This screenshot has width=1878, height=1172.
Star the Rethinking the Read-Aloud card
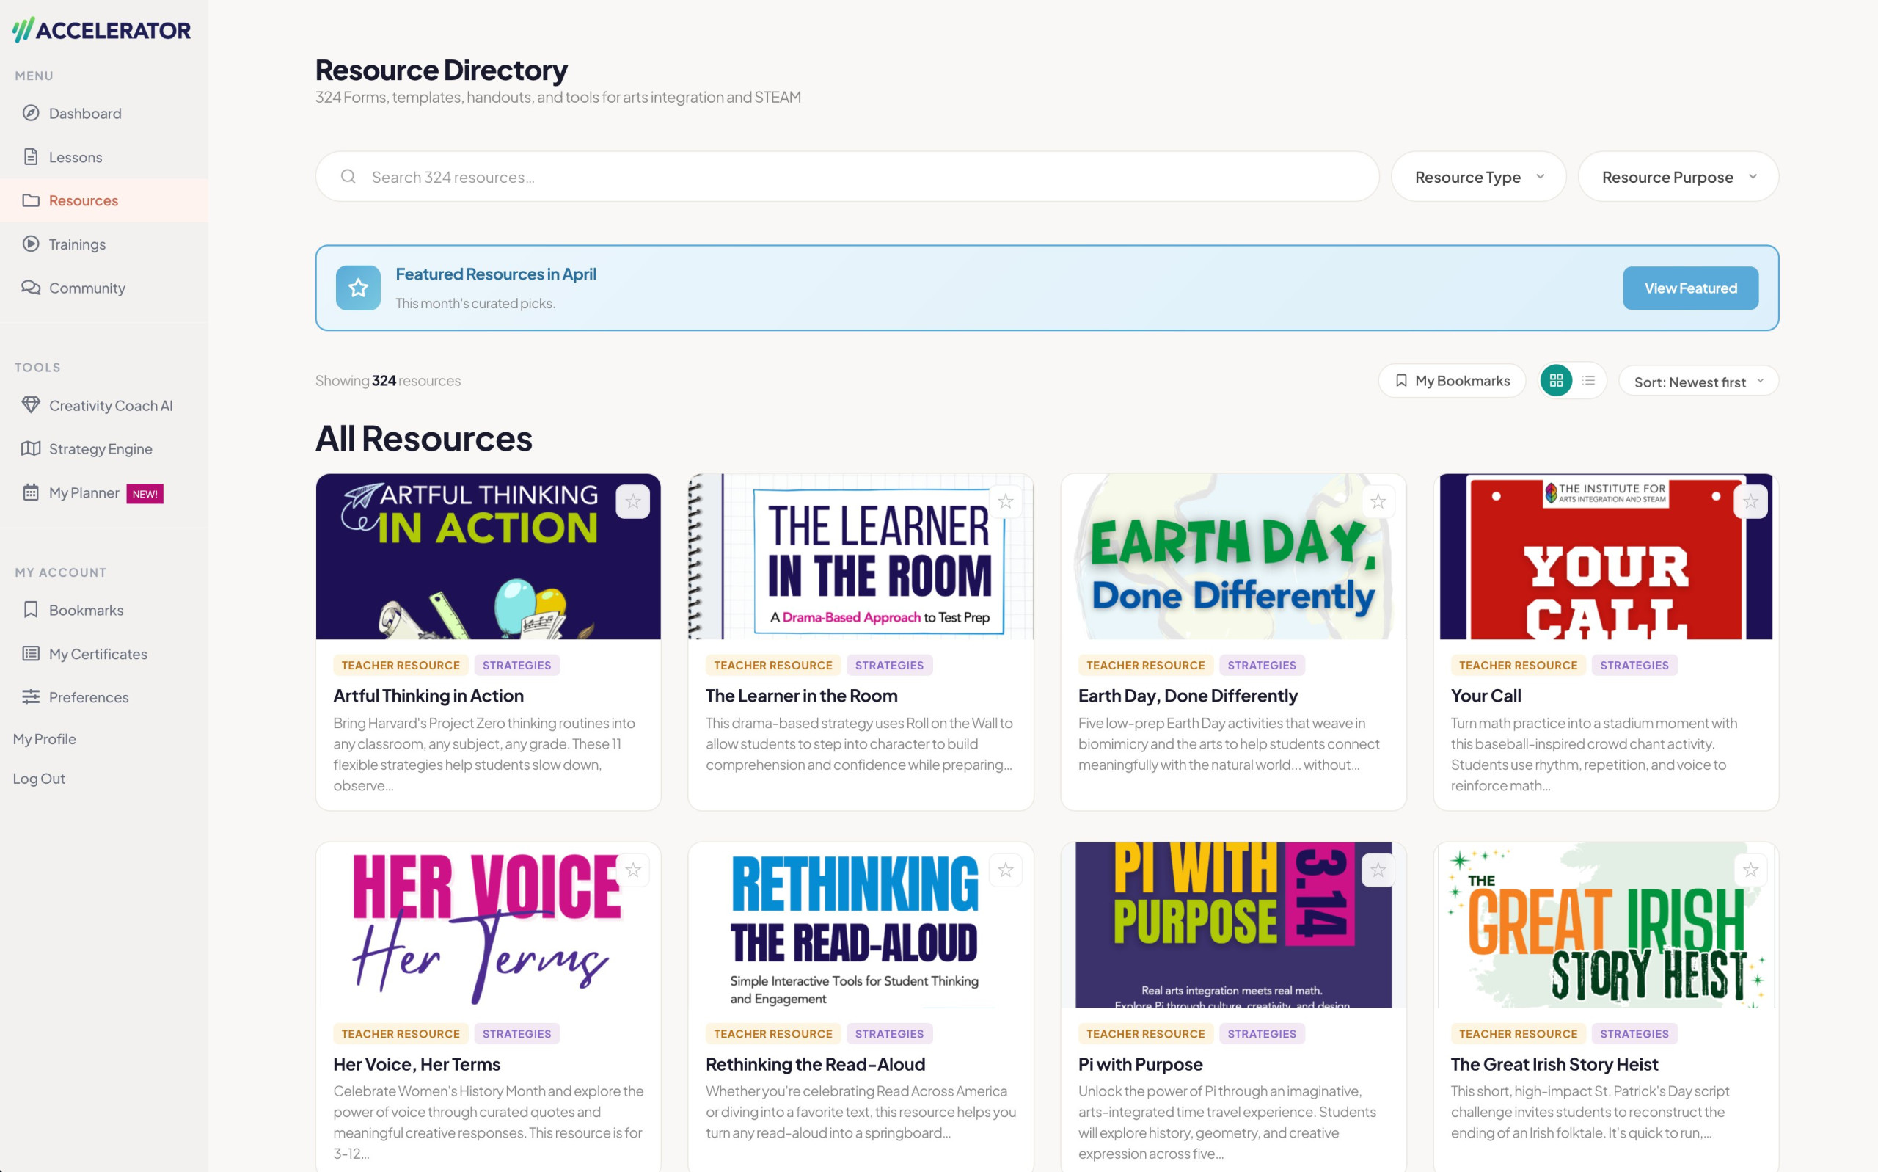pyautogui.click(x=1006, y=870)
